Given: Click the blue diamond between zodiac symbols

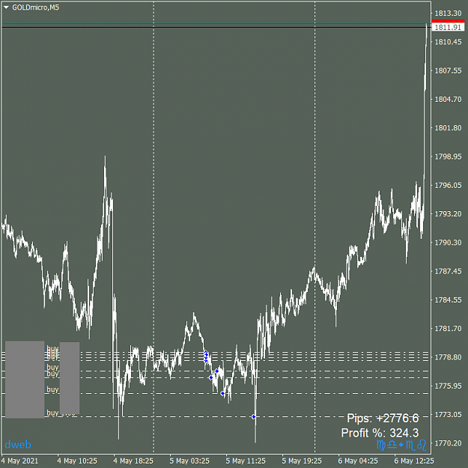Looking at the screenshot, I should pyautogui.click(x=401, y=445).
